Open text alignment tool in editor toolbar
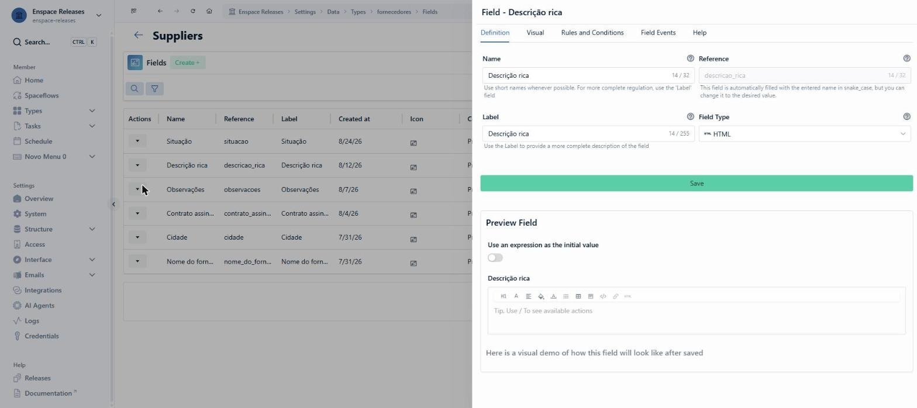917x408 pixels. coord(528,296)
